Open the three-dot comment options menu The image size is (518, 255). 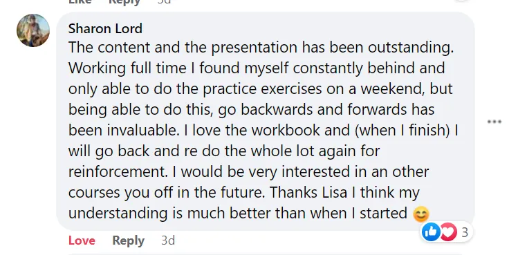494,122
